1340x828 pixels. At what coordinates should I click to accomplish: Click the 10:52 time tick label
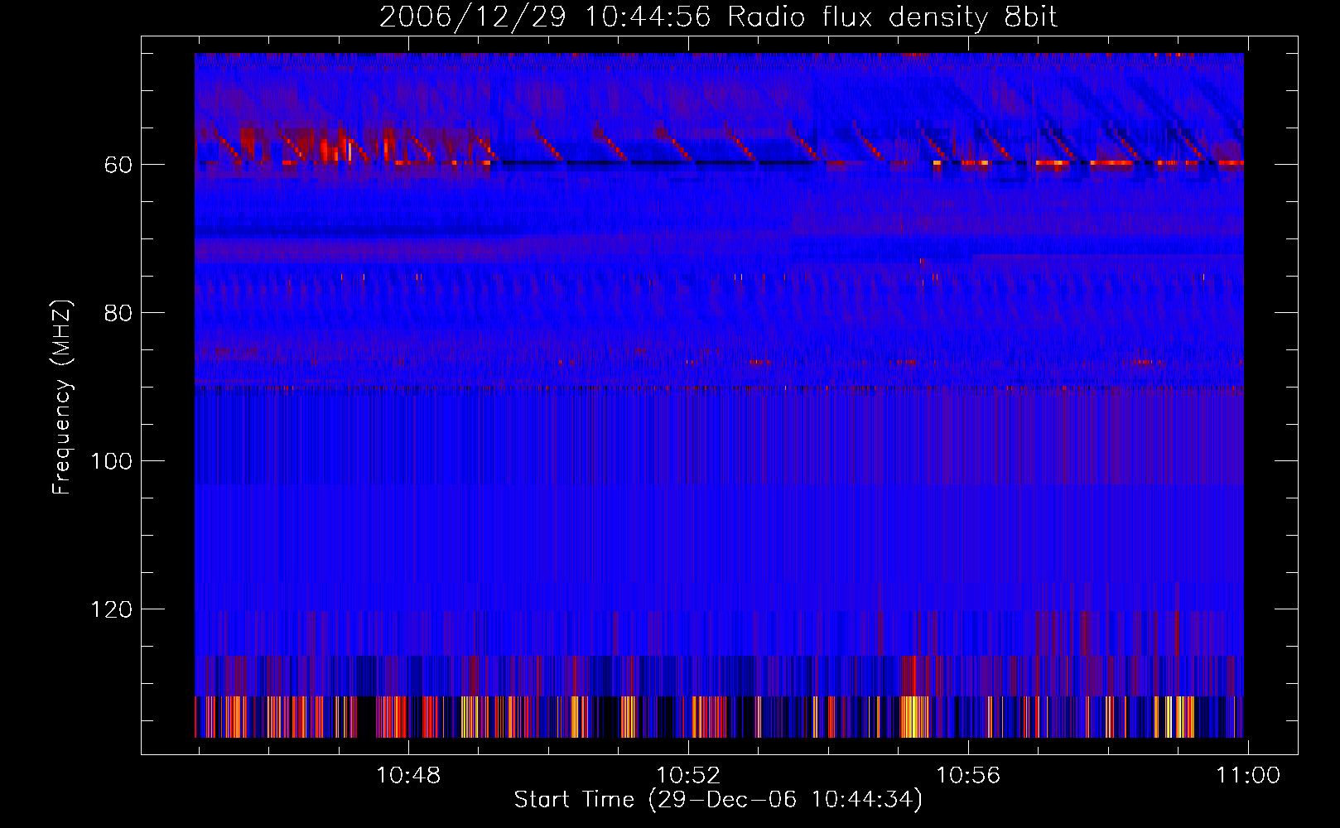pos(688,776)
